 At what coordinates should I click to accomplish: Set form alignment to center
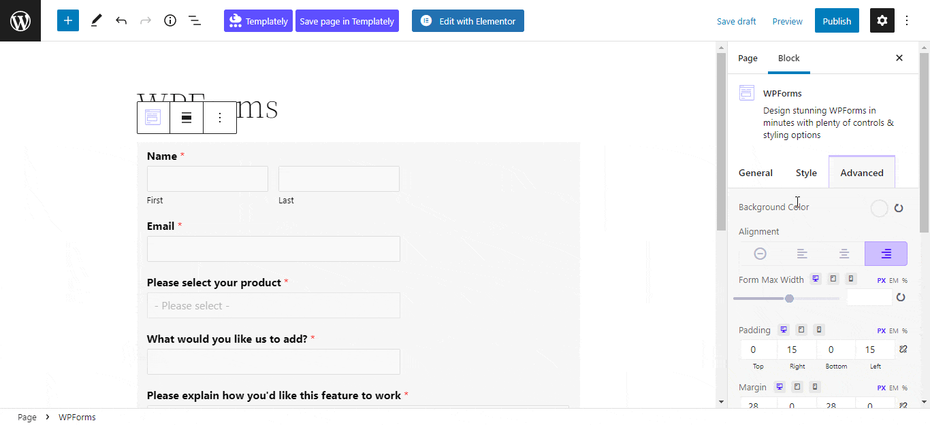(x=844, y=254)
